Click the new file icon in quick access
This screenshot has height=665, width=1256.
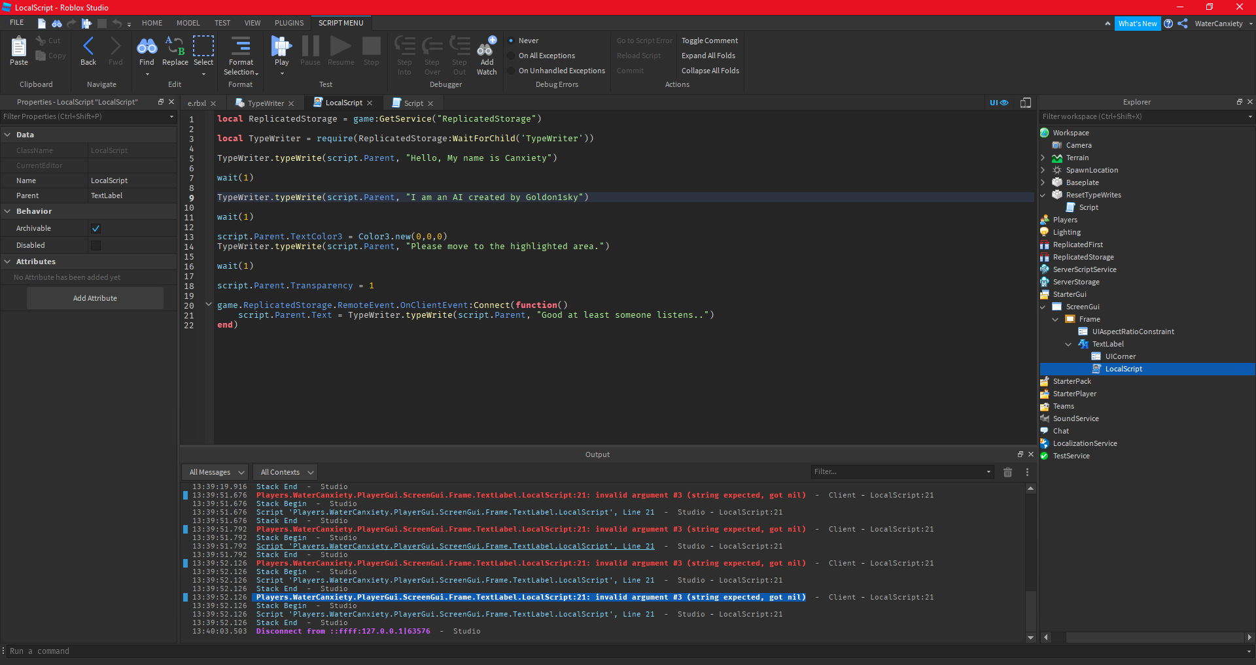tap(42, 24)
